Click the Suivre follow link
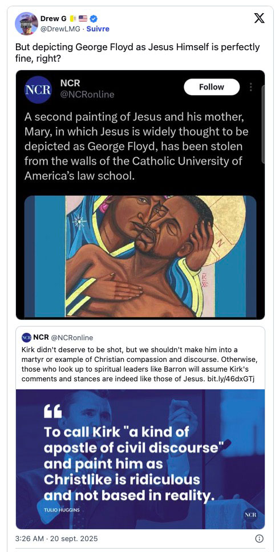 point(98,29)
